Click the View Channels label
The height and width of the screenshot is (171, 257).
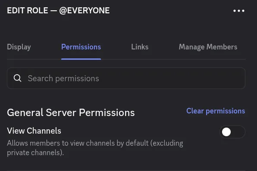pos(34,131)
